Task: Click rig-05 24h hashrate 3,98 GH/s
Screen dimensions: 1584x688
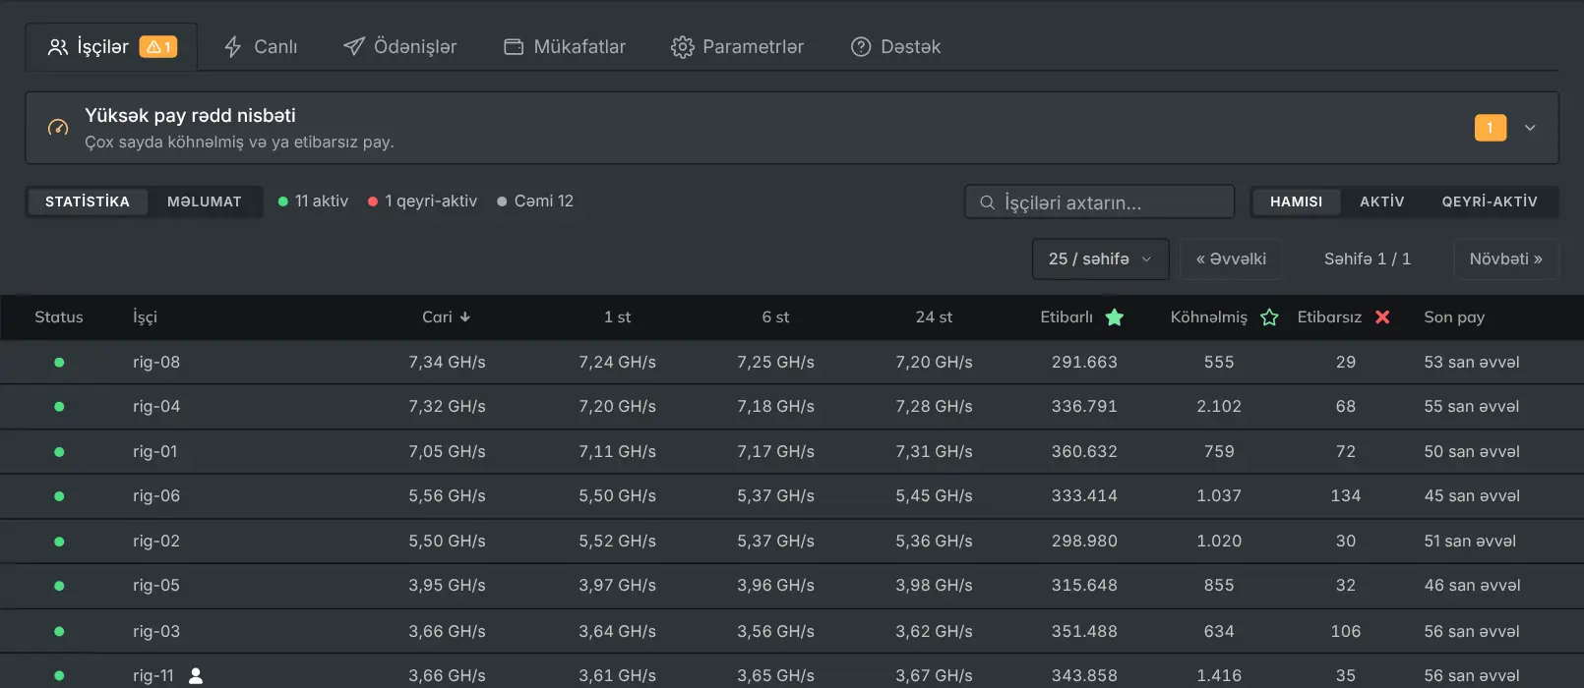Action: (934, 586)
